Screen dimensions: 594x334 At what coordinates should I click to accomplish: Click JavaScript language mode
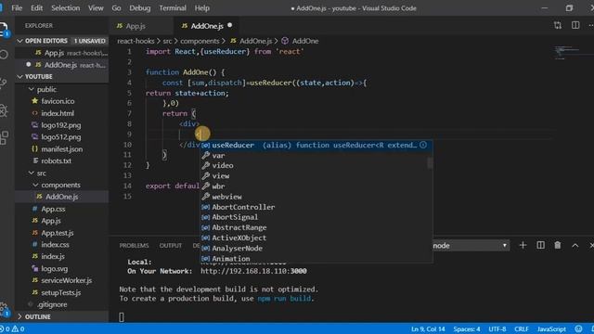pyautogui.click(x=551, y=328)
